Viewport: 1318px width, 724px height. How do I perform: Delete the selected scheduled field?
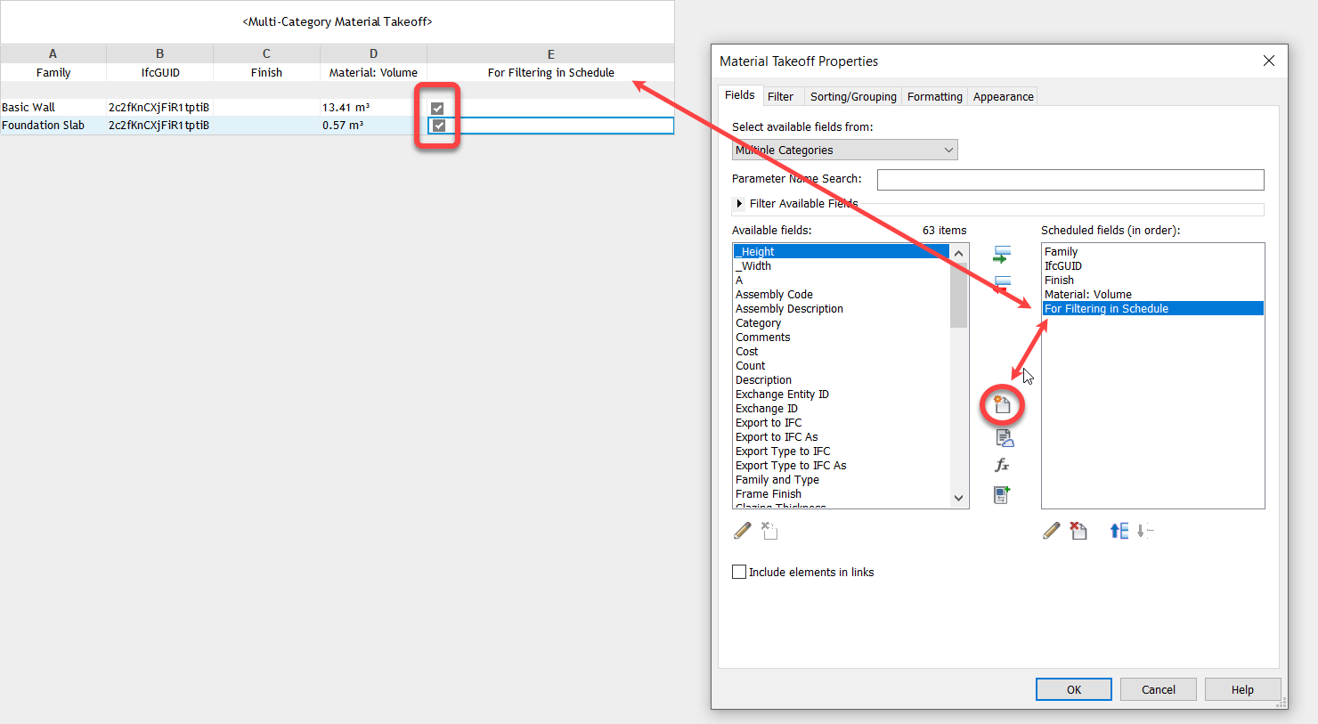point(1078,530)
